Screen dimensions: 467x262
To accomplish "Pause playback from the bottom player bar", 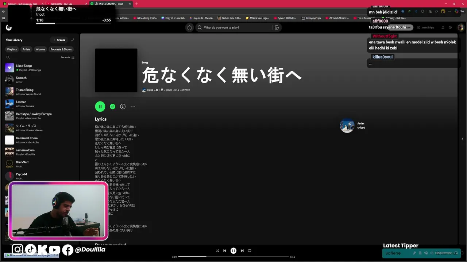I will click(233, 251).
